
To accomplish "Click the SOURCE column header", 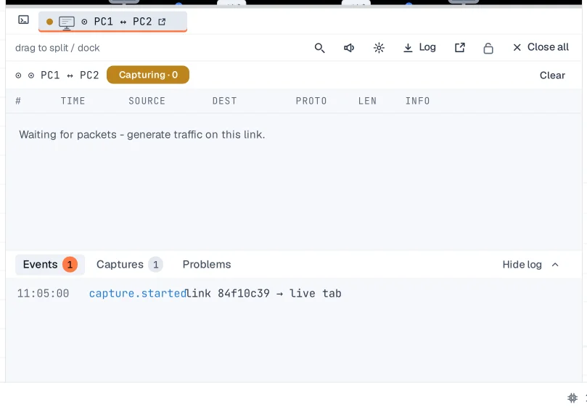I will 147,101.
